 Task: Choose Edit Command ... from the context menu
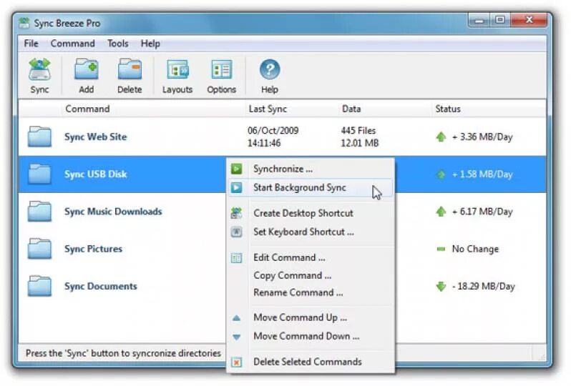point(311,257)
